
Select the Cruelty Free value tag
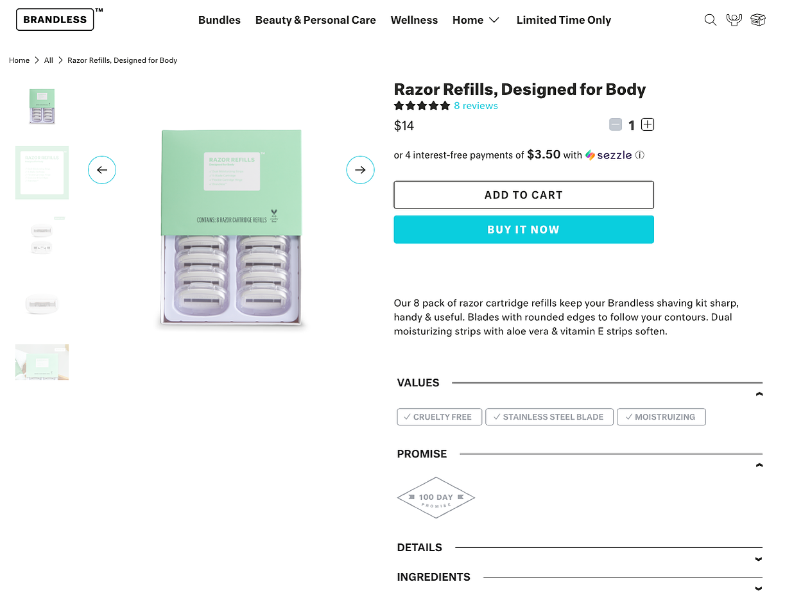[x=440, y=417]
